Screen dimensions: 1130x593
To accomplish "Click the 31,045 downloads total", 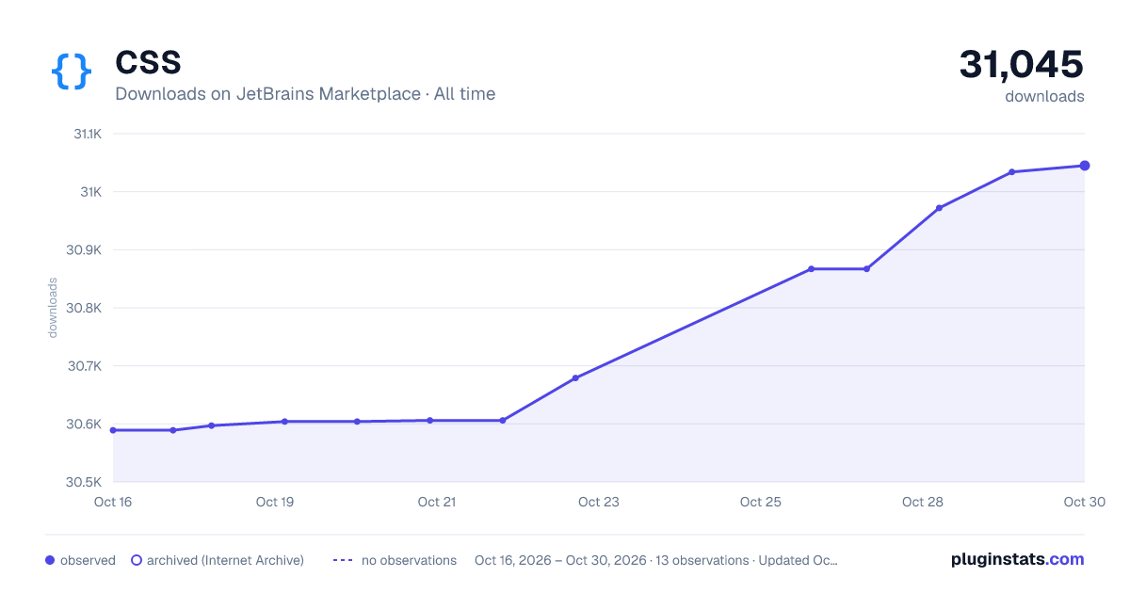I will [x=1022, y=65].
